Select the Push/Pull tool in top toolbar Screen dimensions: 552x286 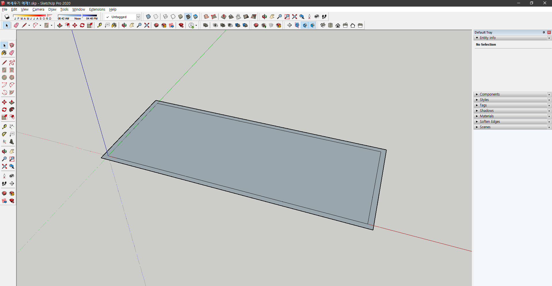pyautogui.click(x=60, y=25)
